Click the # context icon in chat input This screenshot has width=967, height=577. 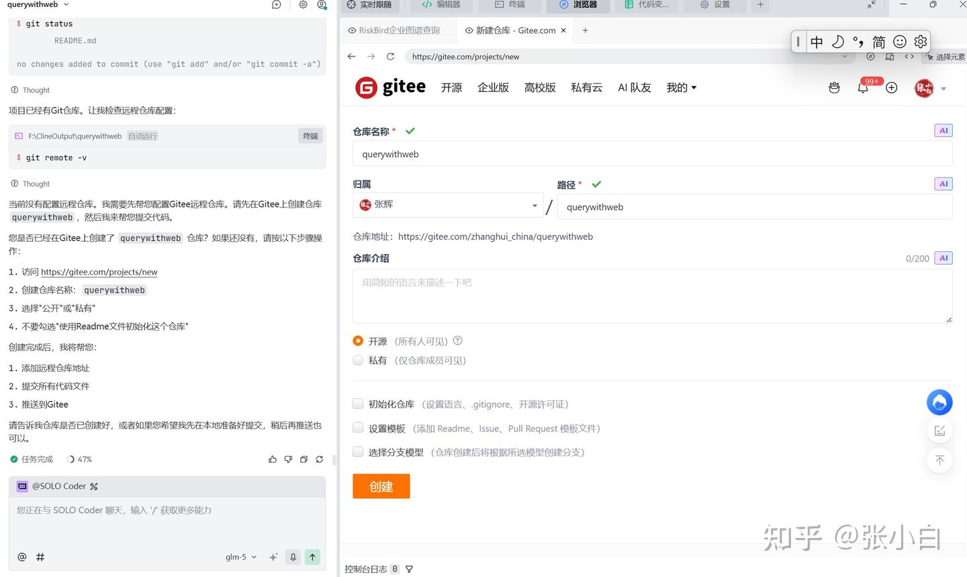point(40,557)
